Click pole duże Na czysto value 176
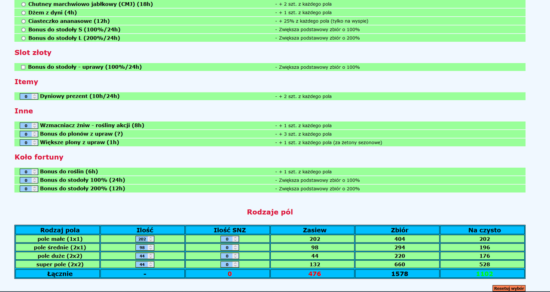 pos(485,256)
